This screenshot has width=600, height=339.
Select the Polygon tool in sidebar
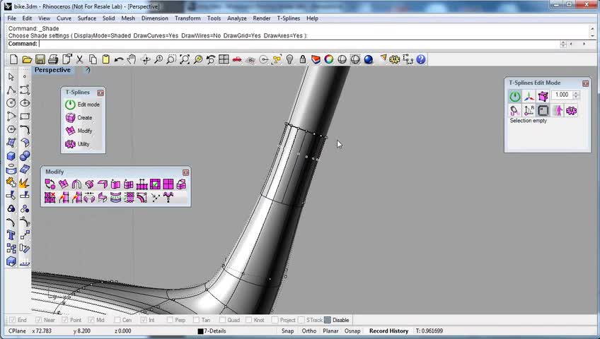pos(11,129)
